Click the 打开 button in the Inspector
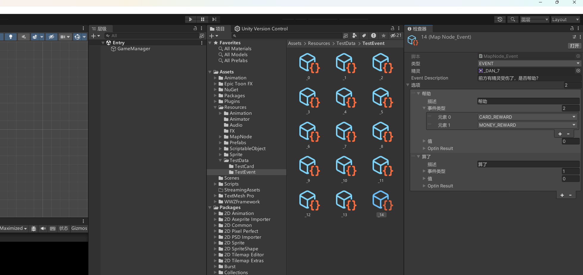 click(574, 46)
